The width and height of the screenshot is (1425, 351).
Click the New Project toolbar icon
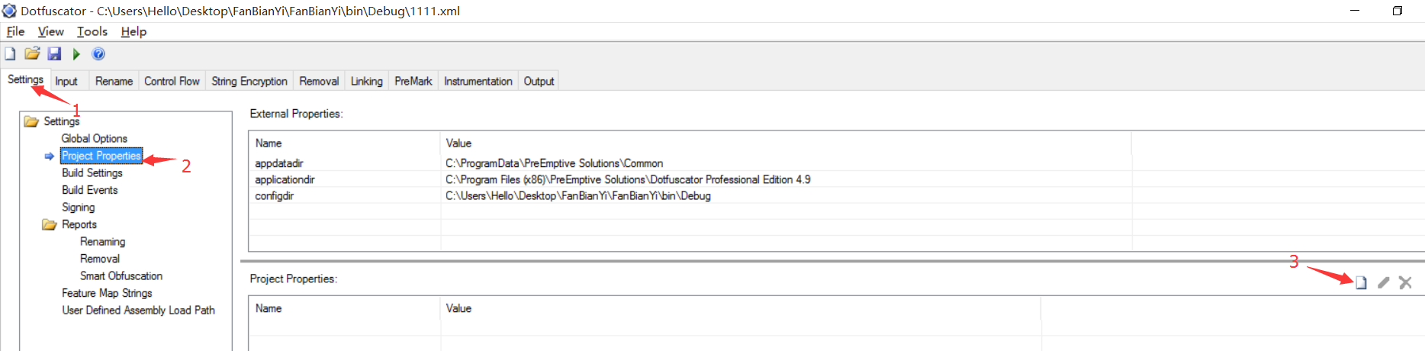(x=10, y=53)
